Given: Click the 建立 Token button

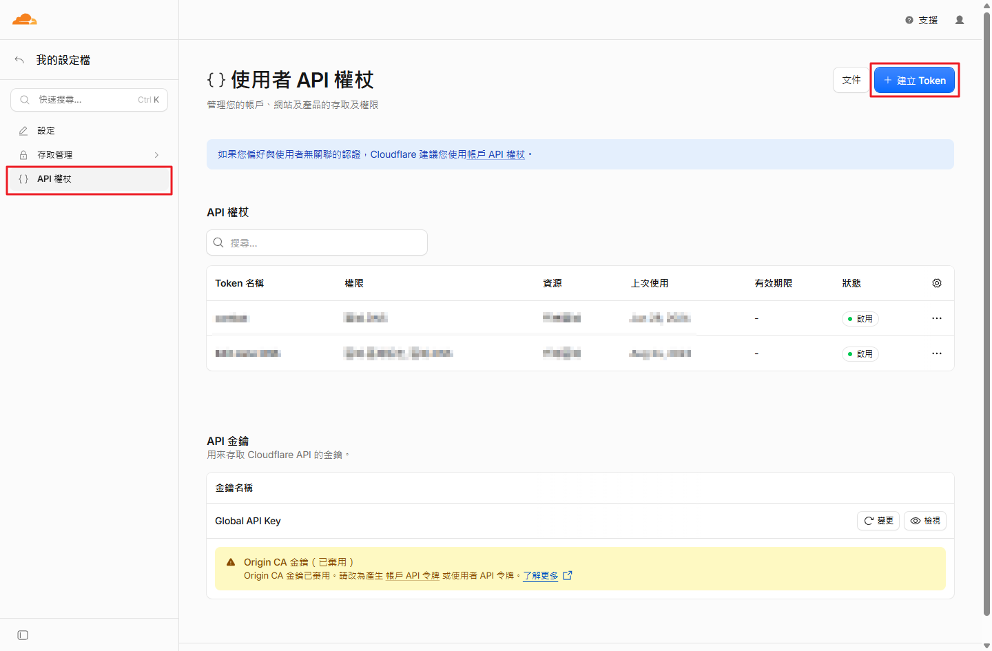Looking at the screenshot, I should click(x=914, y=80).
